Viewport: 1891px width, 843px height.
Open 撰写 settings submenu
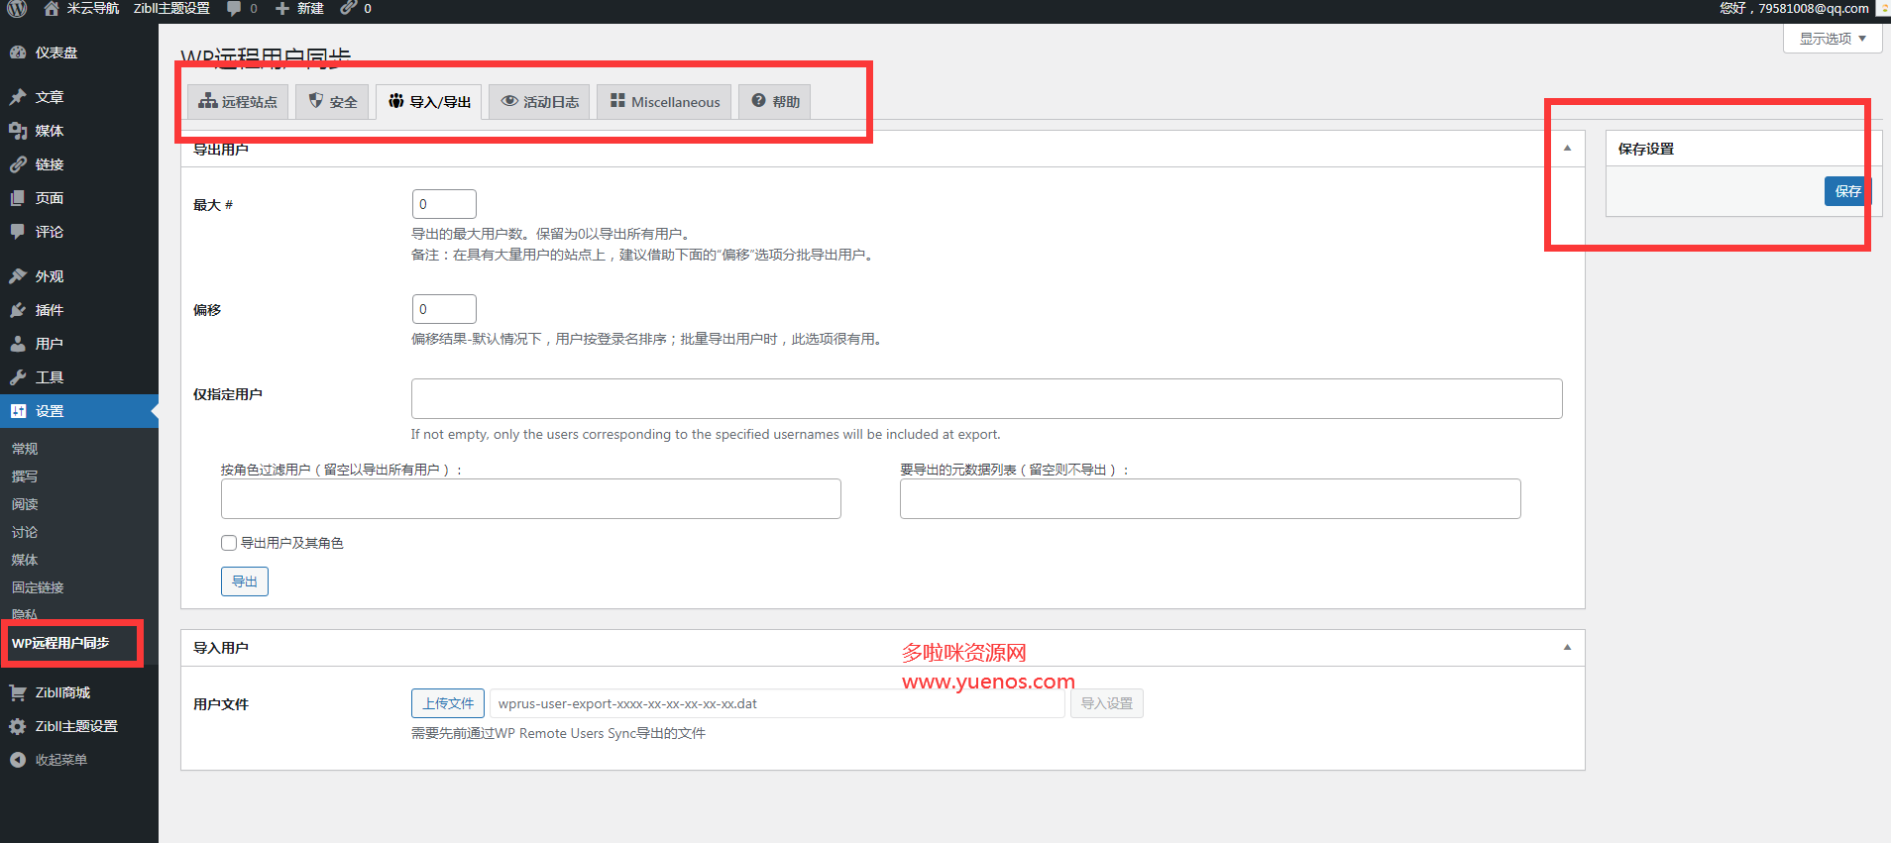point(25,476)
